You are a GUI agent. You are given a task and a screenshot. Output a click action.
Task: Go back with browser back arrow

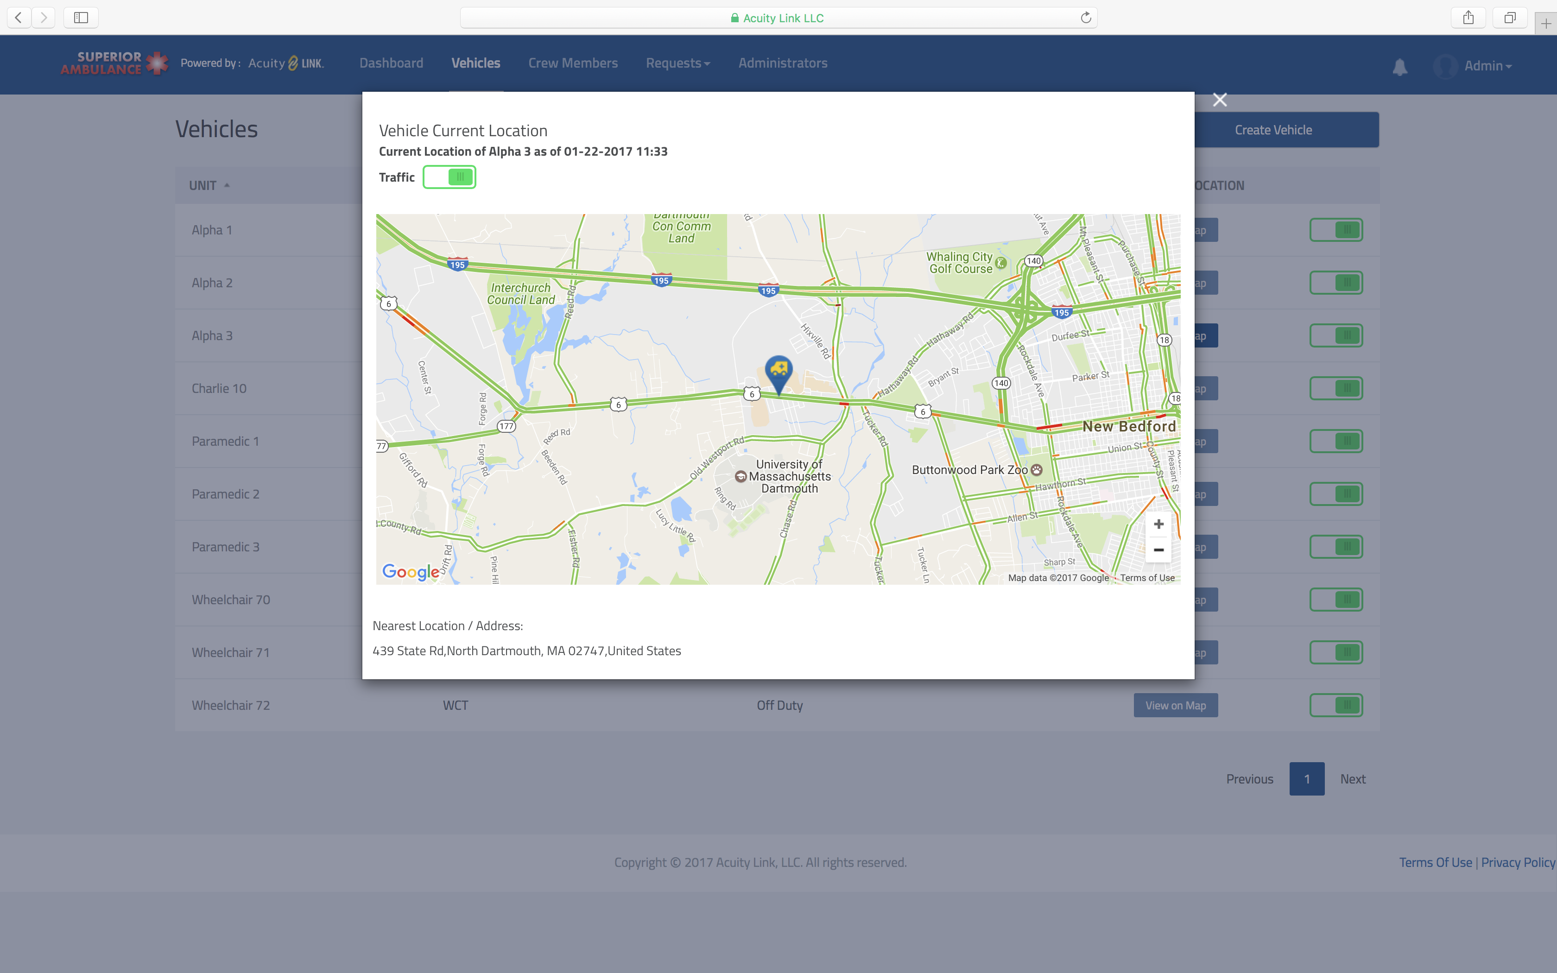point(19,18)
